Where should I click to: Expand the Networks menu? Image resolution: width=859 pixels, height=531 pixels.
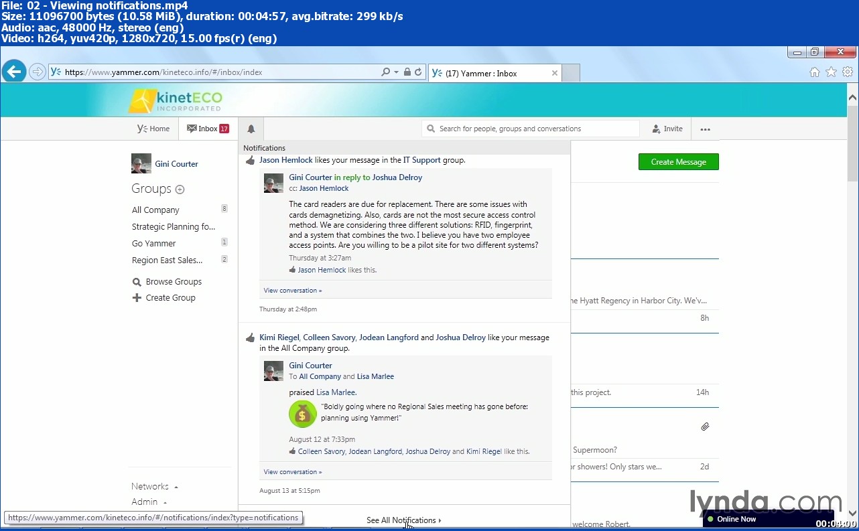click(155, 487)
